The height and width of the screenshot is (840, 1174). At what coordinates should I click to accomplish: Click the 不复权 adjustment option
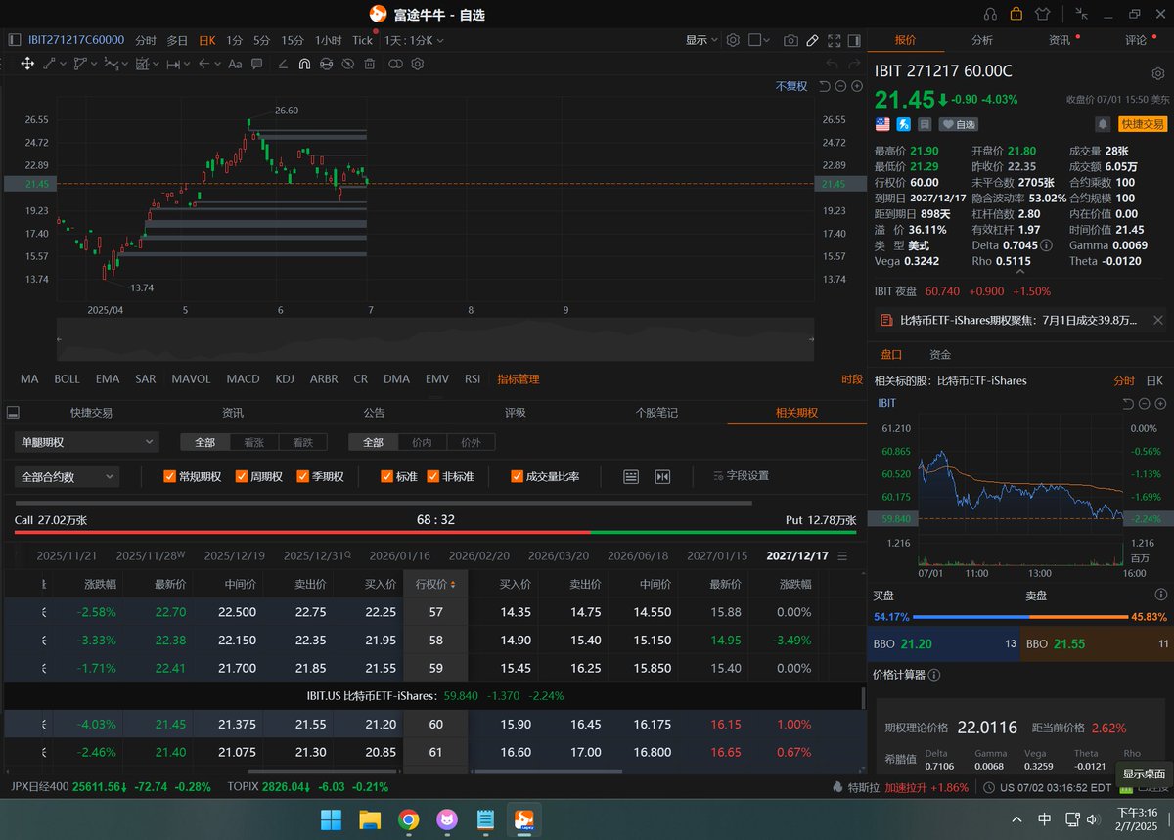[x=791, y=86]
